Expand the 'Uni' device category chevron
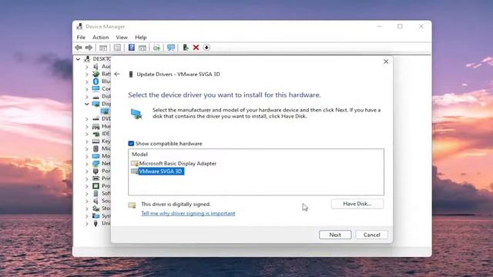The width and height of the screenshot is (493, 277). click(x=87, y=224)
